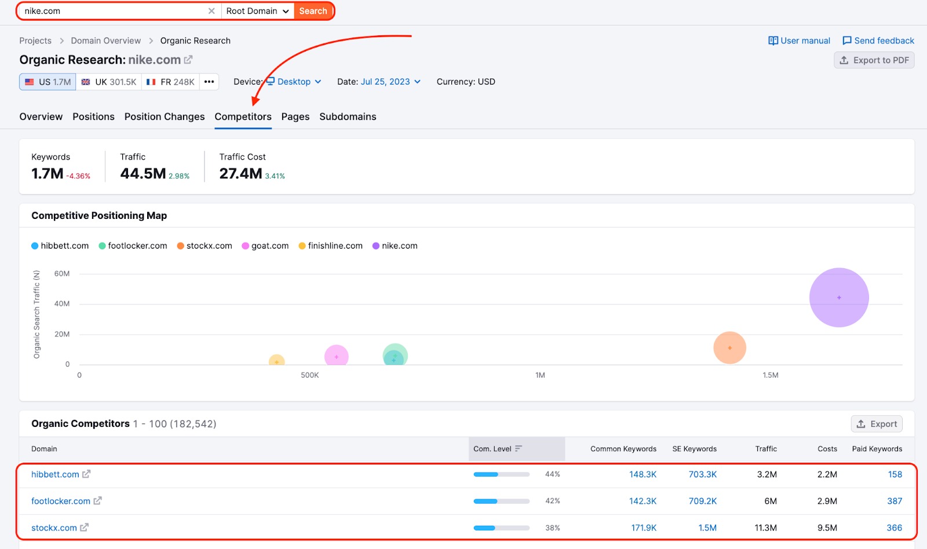The image size is (927, 549).
Task: Open hibbett.com in new tab icon
Action: pyautogui.click(x=86, y=474)
